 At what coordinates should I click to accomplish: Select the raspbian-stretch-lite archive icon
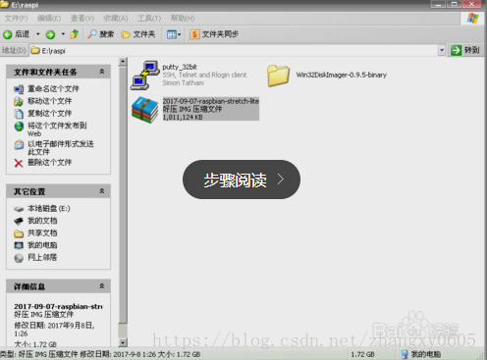pyautogui.click(x=145, y=110)
